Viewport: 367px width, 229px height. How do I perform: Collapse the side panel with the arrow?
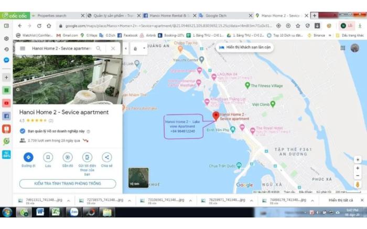click(x=126, y=48)
